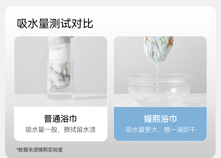Select the 嫚熙浴巾 title
Viewport: 221px width, 158px height.
160,119
